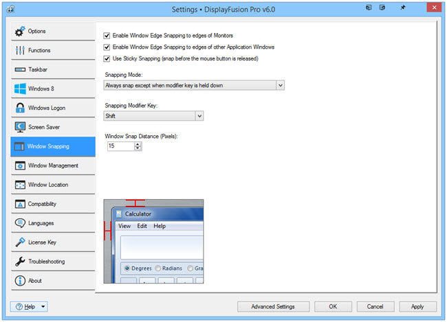Click the Window Snapping icon
447x322 pixels.
click(19, 146)
